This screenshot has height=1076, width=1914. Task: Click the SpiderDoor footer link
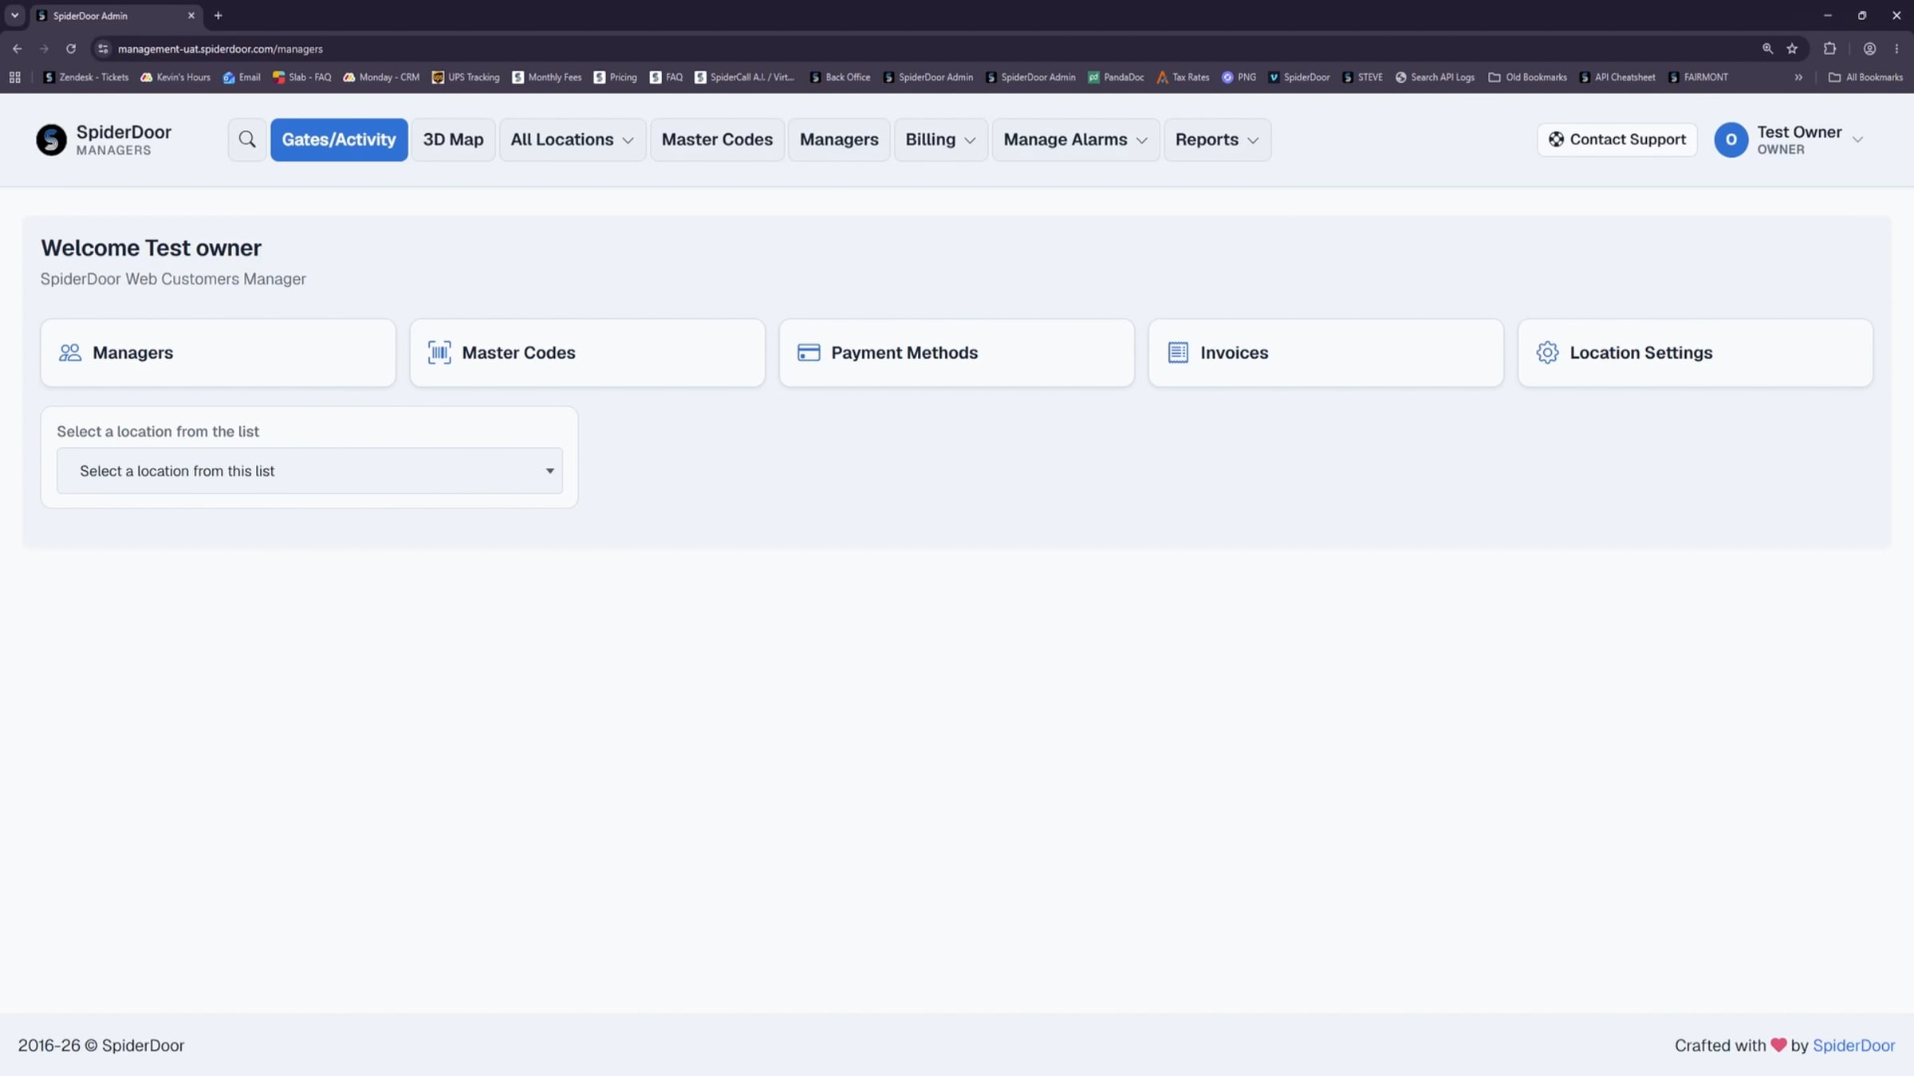pyautogui.click(x=1853, y=1045)
